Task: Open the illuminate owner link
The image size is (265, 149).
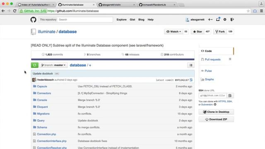Action: (x=46, y=31)
